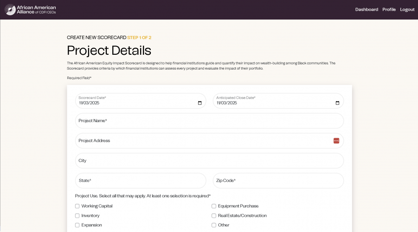The width and height of the screenshot is (418, 232).
Task: Check the Working Capital checkbox
Action: (x=77, y=206)
